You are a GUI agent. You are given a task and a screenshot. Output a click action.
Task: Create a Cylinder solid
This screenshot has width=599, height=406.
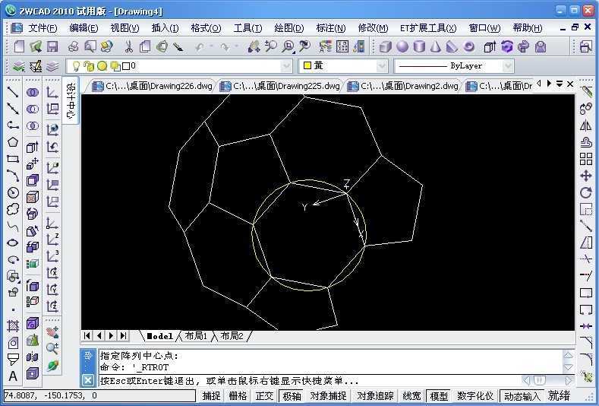tap(419, 46)
